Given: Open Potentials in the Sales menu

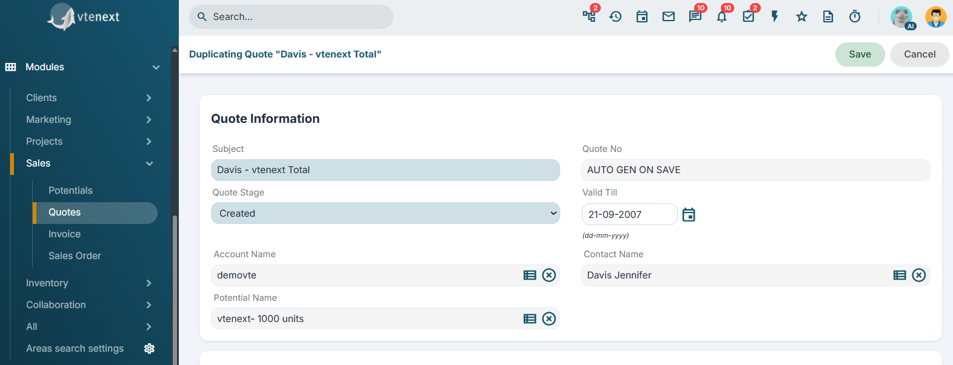Looking at the screenshot, I should click(70, 191).
